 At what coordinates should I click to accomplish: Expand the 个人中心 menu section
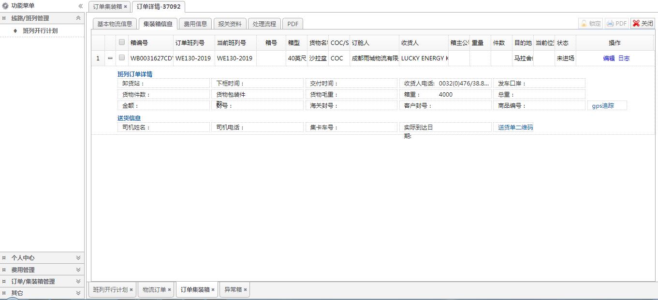click(x=78, y=258)
